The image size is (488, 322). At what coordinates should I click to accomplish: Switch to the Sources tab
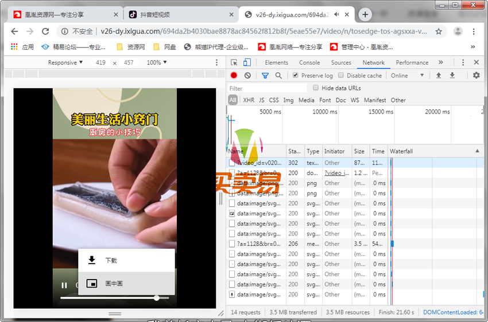341,62
